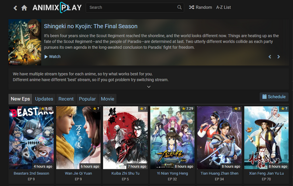
Task: Click Tian Huang Zhan Shen title link
Action: (219, 173)
